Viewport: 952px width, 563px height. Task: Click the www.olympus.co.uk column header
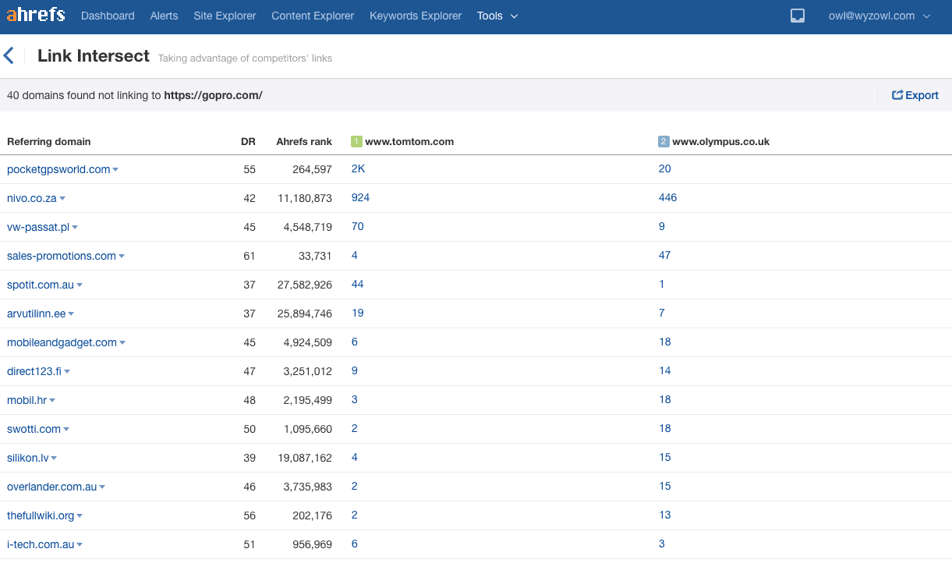coord(721,141)
